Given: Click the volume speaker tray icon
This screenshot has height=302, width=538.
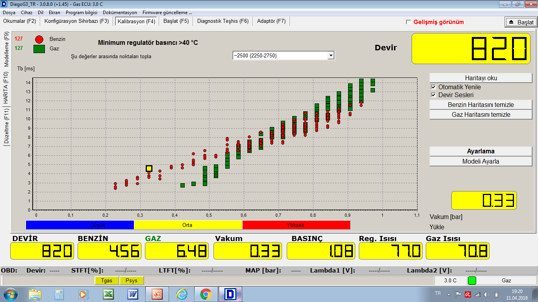Looking at the screenshot, I should [487, 294].
